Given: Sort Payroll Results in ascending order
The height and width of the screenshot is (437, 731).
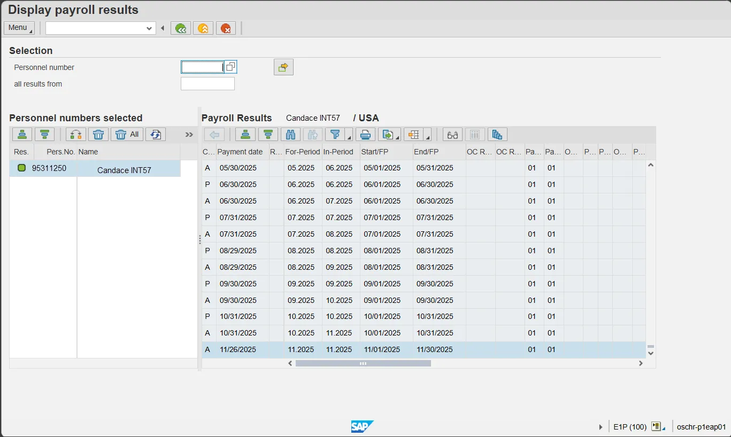Looking at the screenshot, I should click(245, 135).
